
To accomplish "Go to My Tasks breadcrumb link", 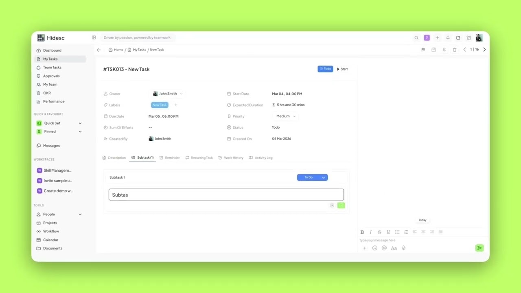I will [137, 50].
